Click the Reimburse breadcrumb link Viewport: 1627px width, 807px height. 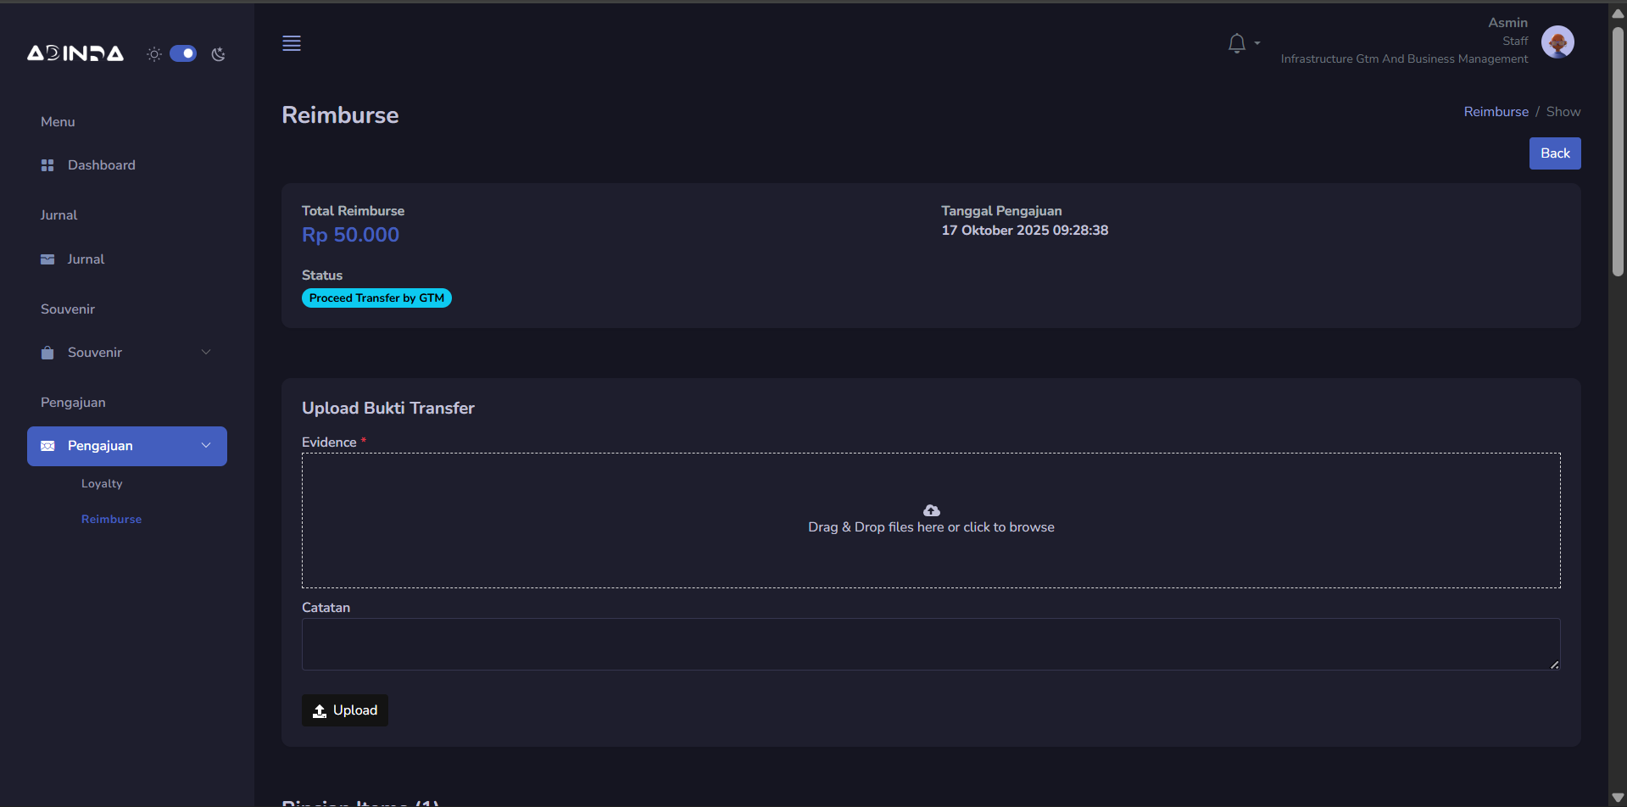coord(1496,112)
